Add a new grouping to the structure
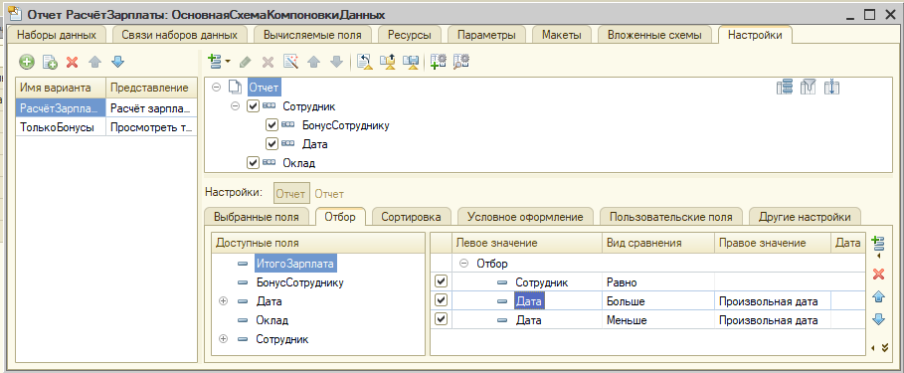 [215, 61]
